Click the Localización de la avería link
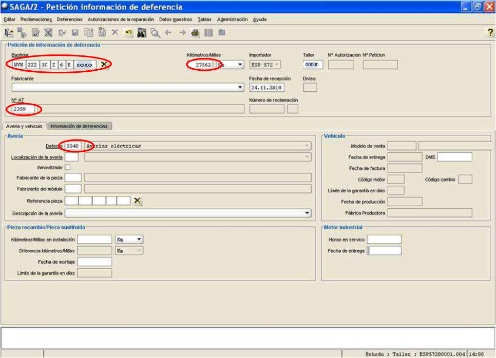 (x=36, y=157)
